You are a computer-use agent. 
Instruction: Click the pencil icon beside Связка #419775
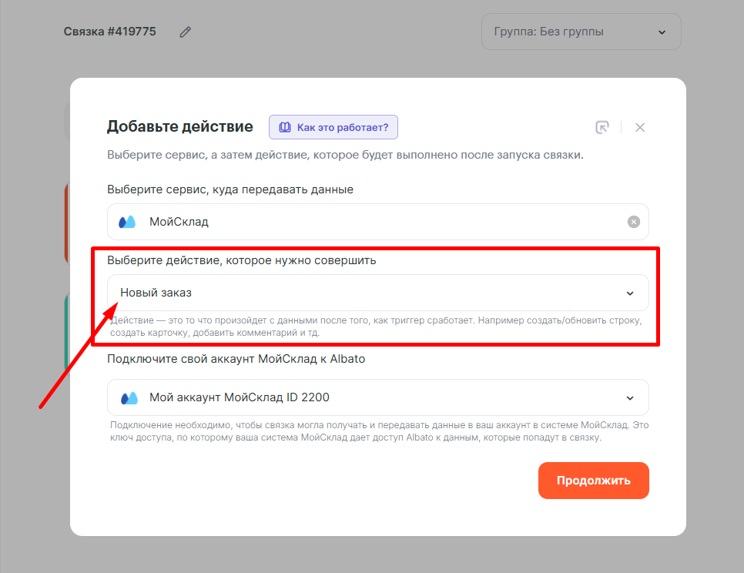[x=185, y=32]
